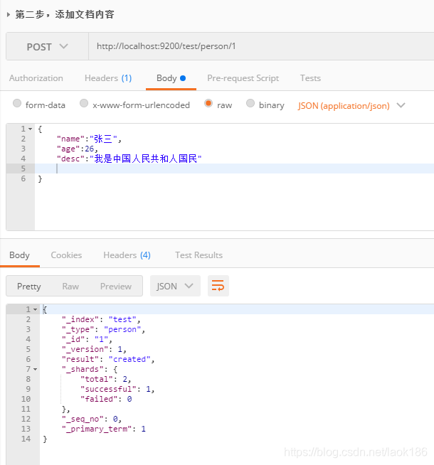Switch to the Authorization tab
Image resolution: width=434 pixels, height=465 pixels.
point(36,78)
